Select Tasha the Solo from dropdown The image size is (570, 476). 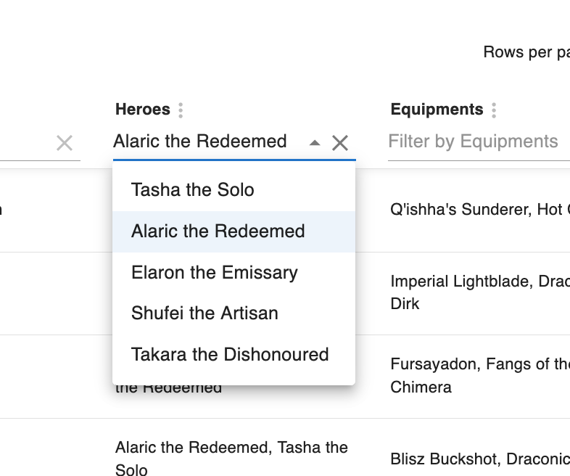pyautogui.click(x=193, y=190)
